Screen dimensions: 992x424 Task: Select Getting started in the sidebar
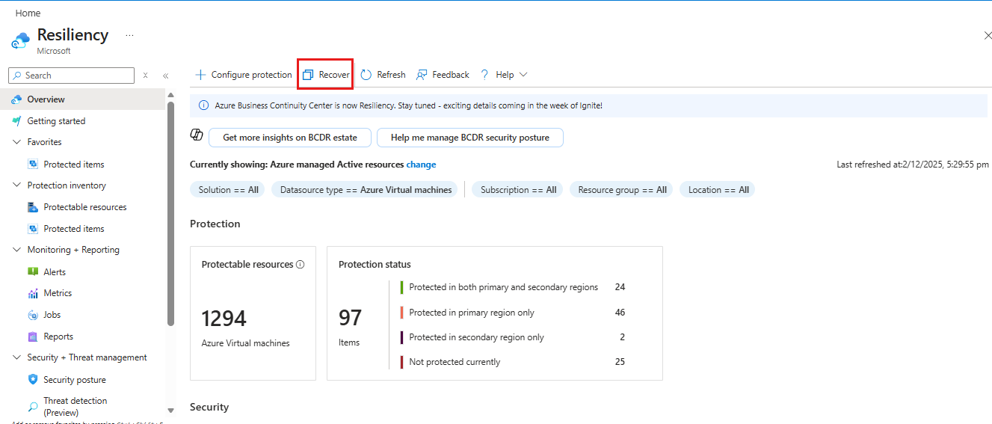[56, 121]
